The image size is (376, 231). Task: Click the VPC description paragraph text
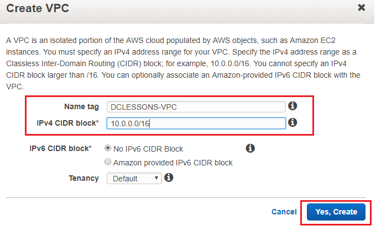tap(183, 63)
